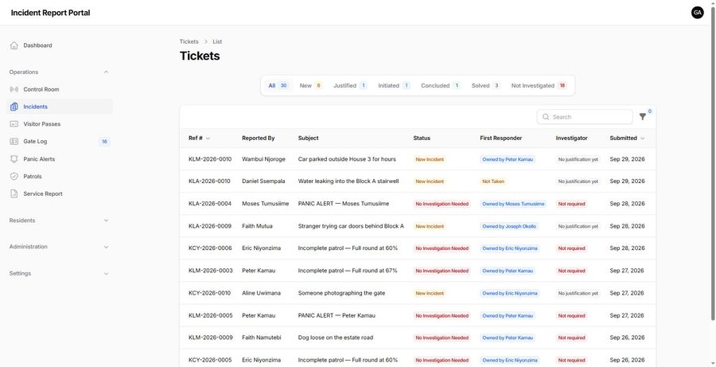The height and width of the screenshot is (367, 716).
Task: Click the Incident Report Portal title
Action: coord(50,13)
